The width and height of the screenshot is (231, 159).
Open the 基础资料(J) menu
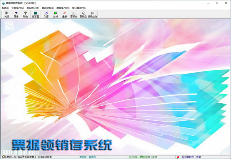click(48, 8)
